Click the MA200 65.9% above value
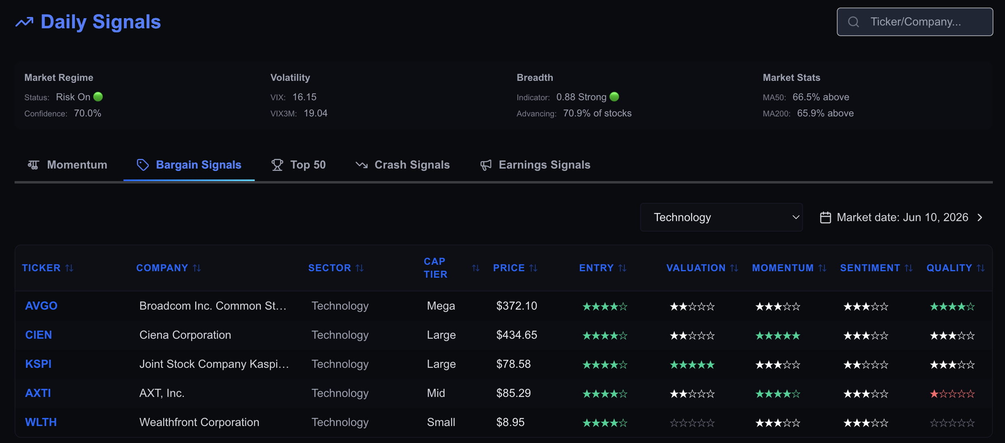Screen dimensions: 1005x443 coord(825,113)
